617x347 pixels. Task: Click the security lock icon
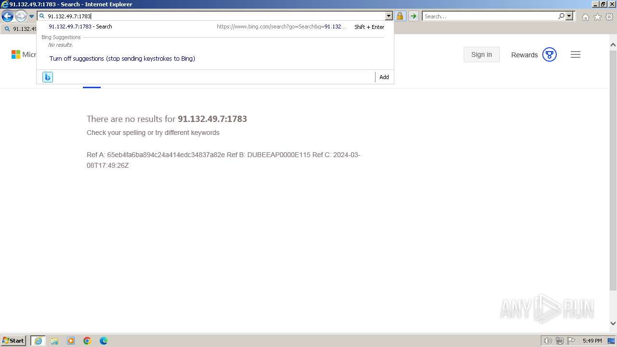pos(400,16)
